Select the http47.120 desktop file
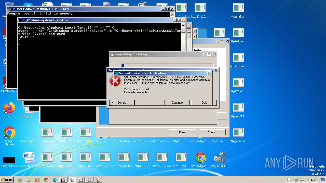Image resolution: width=326 pixels, height=183 pixels. point(200,11)
